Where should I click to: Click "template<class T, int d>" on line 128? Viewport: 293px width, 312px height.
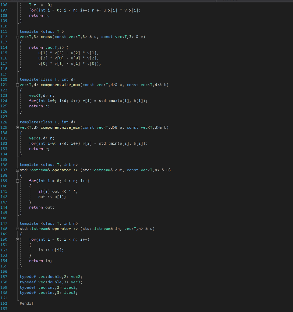point(48,122)
